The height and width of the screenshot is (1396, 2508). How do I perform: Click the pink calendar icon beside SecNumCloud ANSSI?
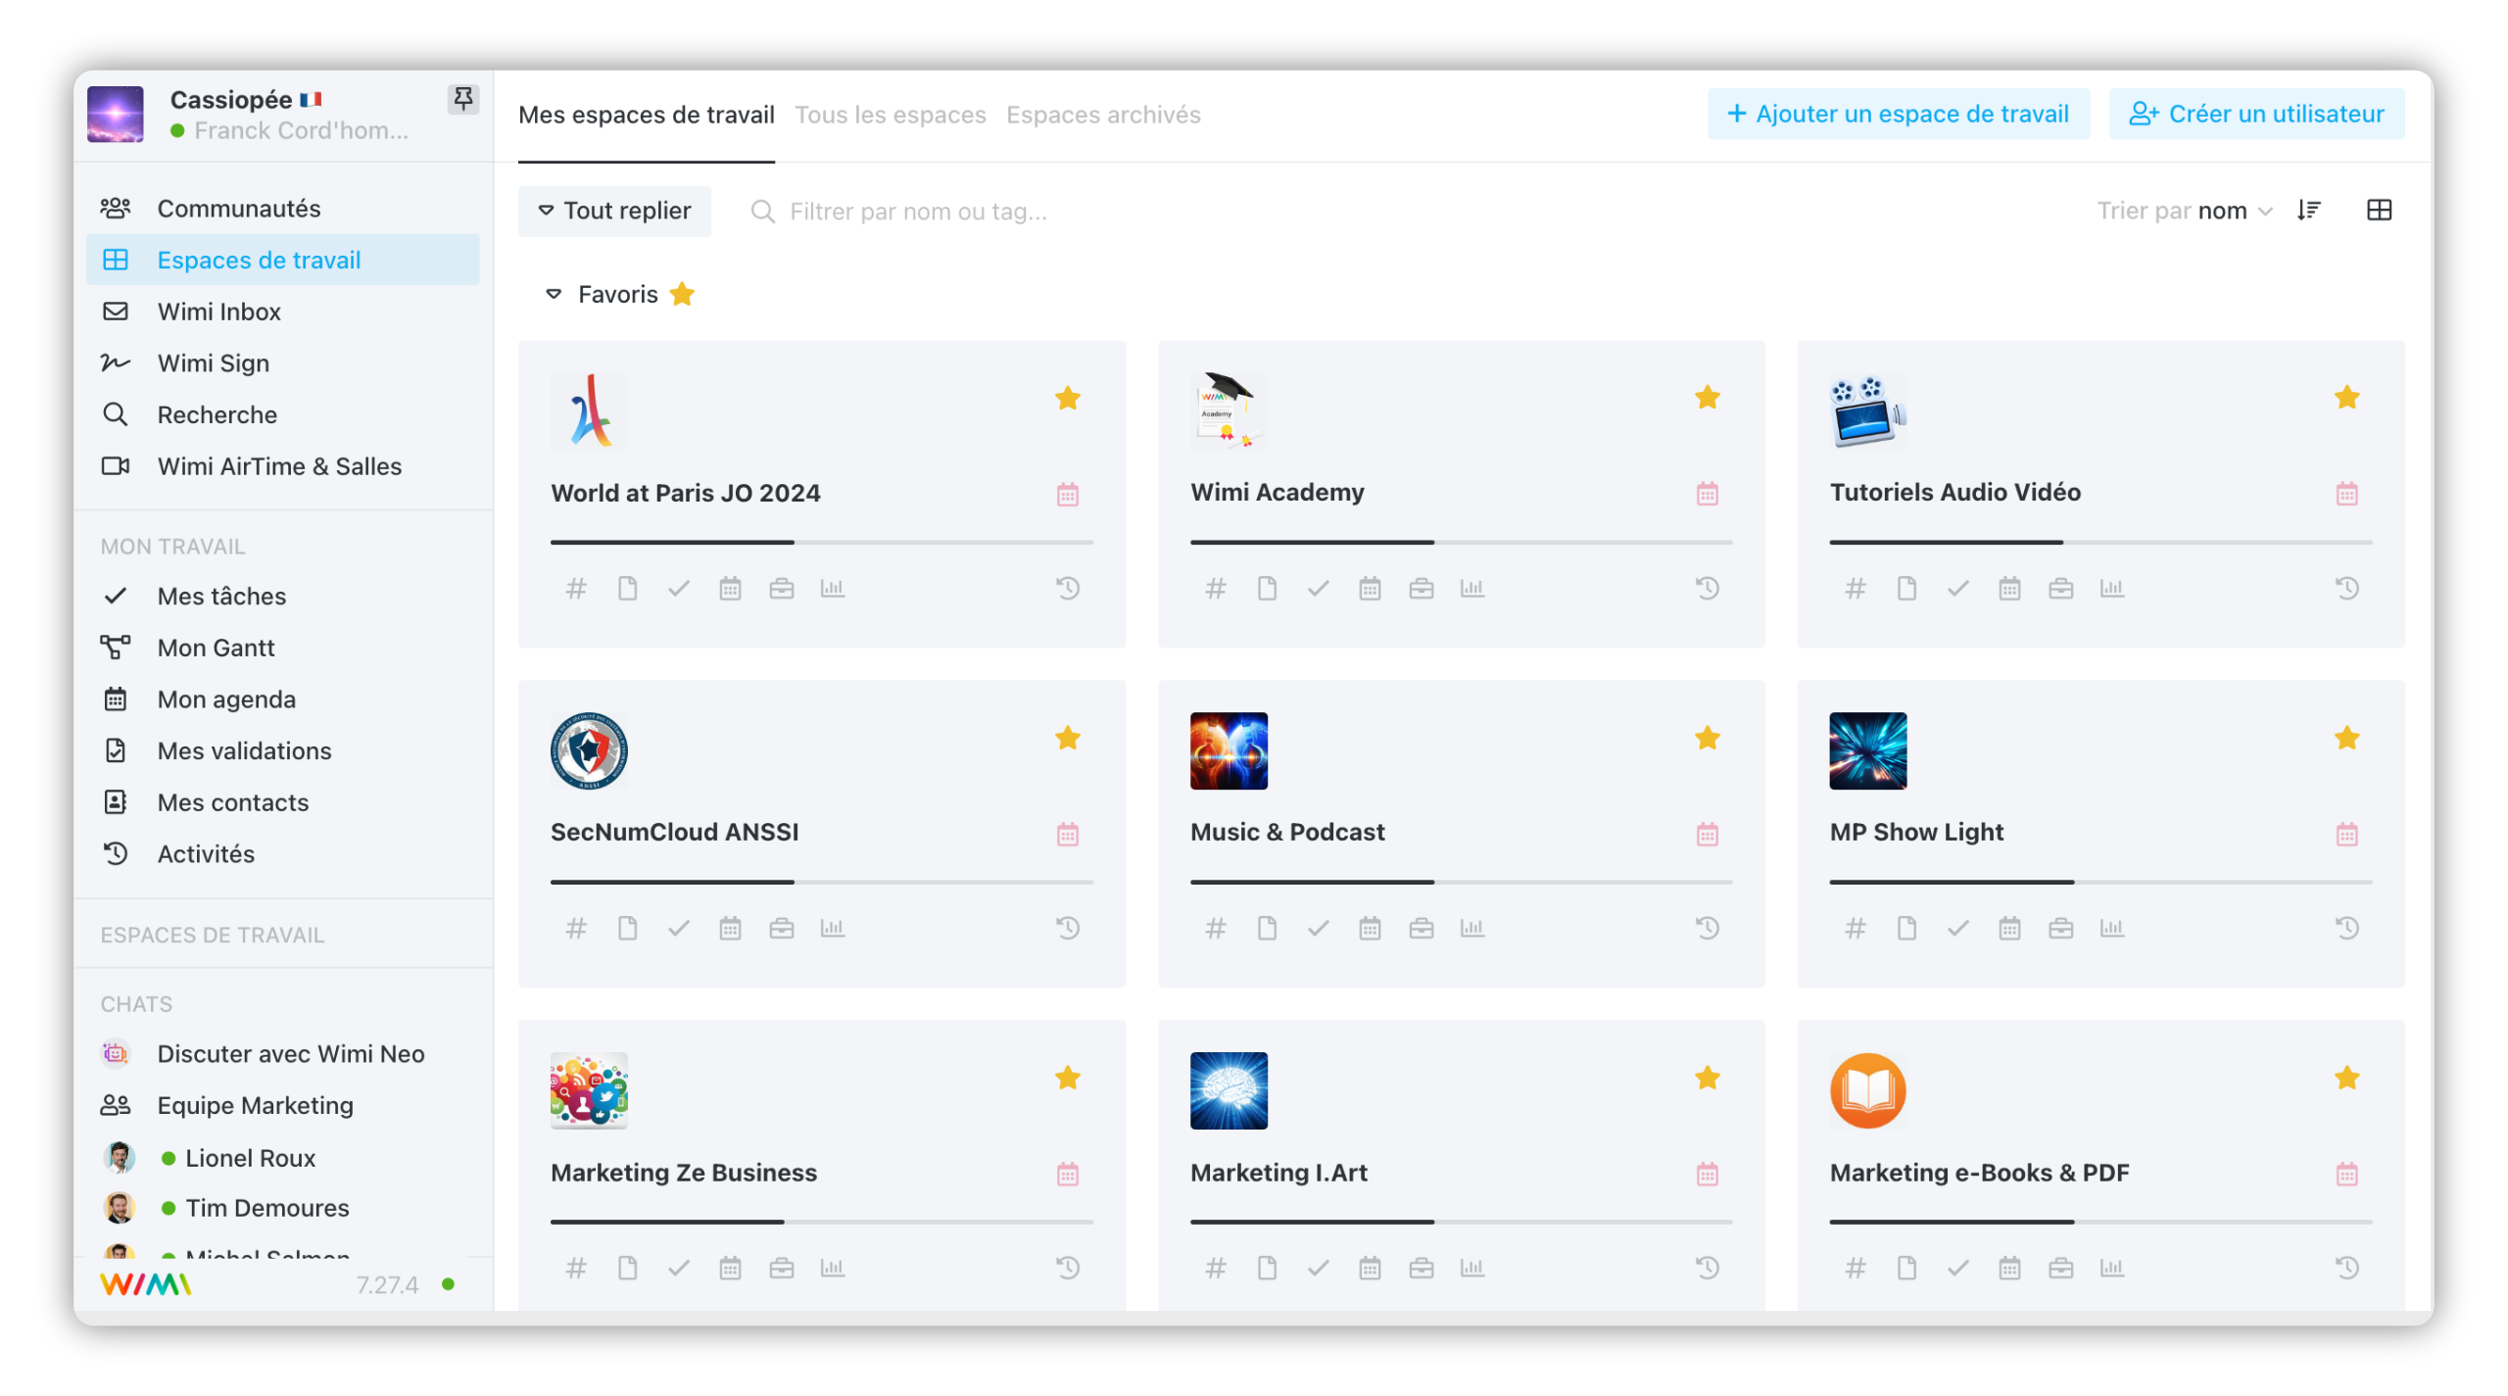[1068, 834]
